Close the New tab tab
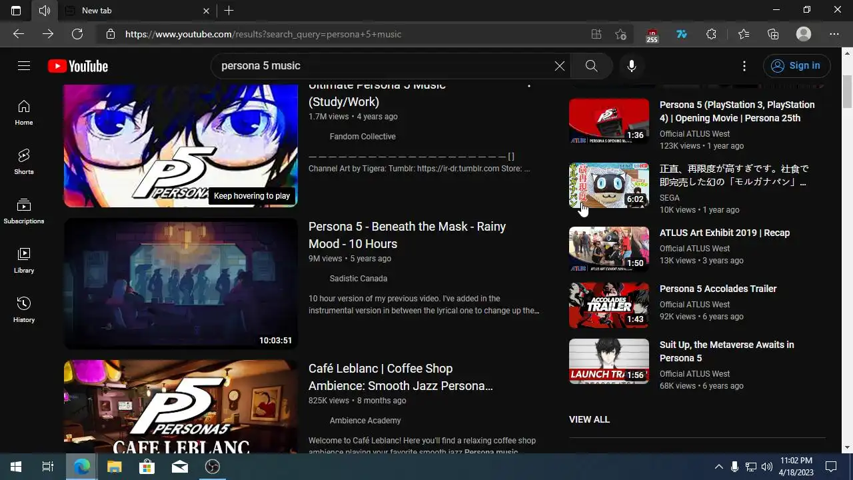Screen dimensions: 853x480 [206, 11]
